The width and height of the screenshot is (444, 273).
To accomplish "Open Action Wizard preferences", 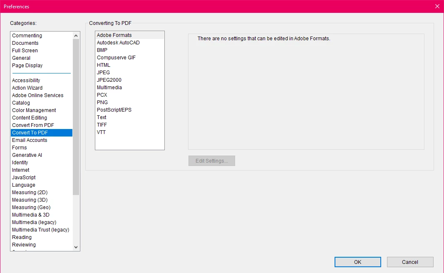I will pos(42,88).
